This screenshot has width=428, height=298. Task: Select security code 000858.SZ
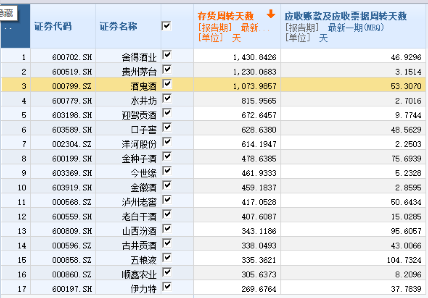point(72,260)
